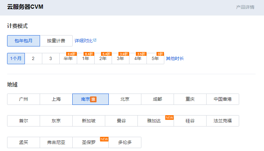Click the NEW badge on 雅加达

[x=169, y=117]
